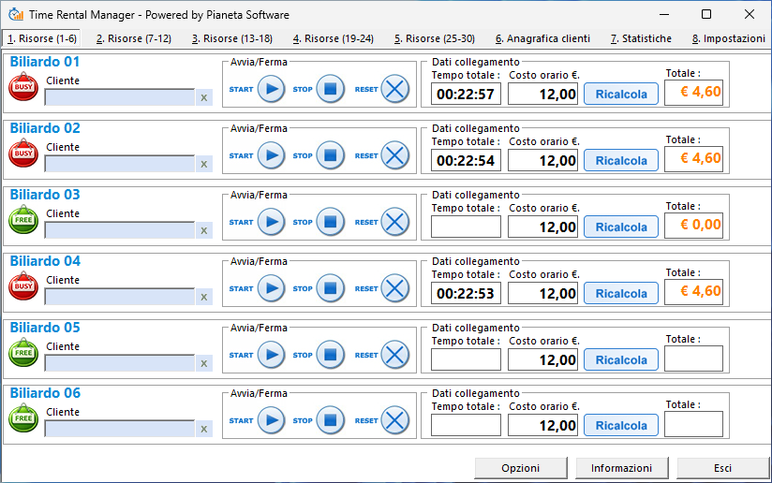Clear the Cliente field of Biliardo 02
The image size is (772, 483).
point(203,164)
